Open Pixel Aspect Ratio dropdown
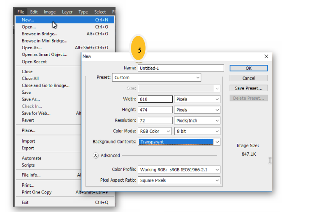The height and width of the screenshot is (212, 313). tap(179, 180)
